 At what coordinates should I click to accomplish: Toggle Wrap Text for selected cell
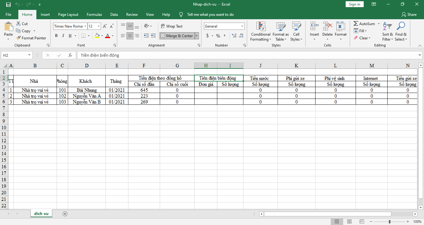click(x=172, y=26)
